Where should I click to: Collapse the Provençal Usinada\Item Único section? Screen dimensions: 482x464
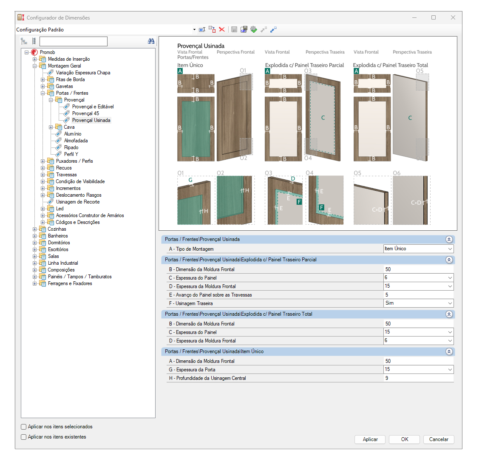[449, 351]
